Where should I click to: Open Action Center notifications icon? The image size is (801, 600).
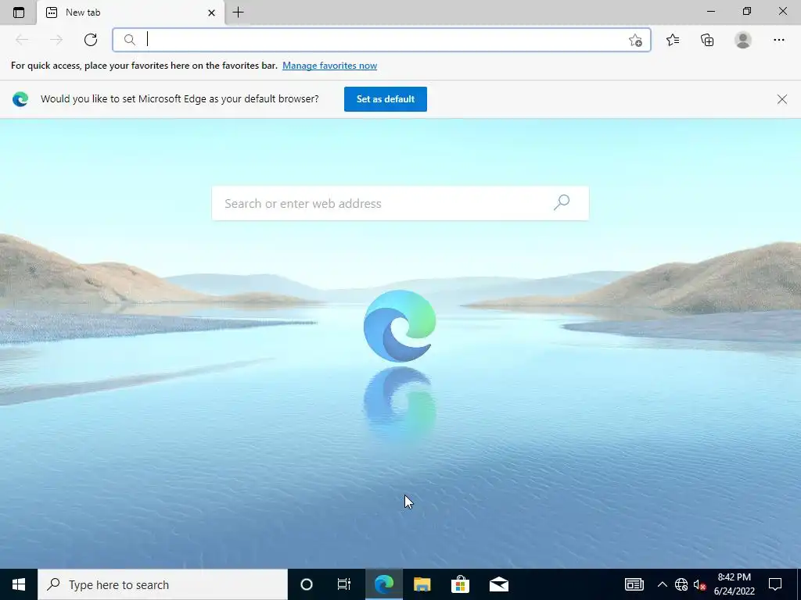(775, 584)
